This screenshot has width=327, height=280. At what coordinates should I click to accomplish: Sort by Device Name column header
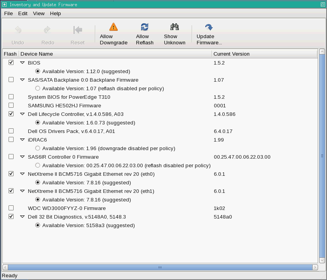115,54
